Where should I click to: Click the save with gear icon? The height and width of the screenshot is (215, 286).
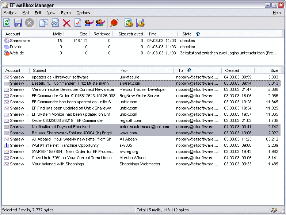point(140,23)
